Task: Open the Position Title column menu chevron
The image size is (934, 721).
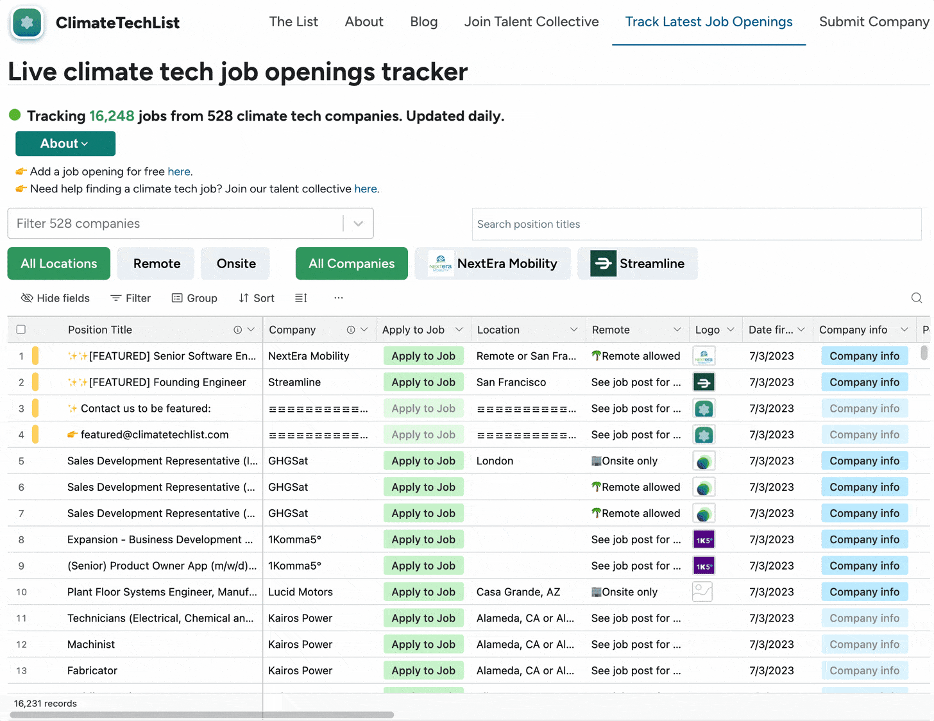Action: click(x=251, y=330)
